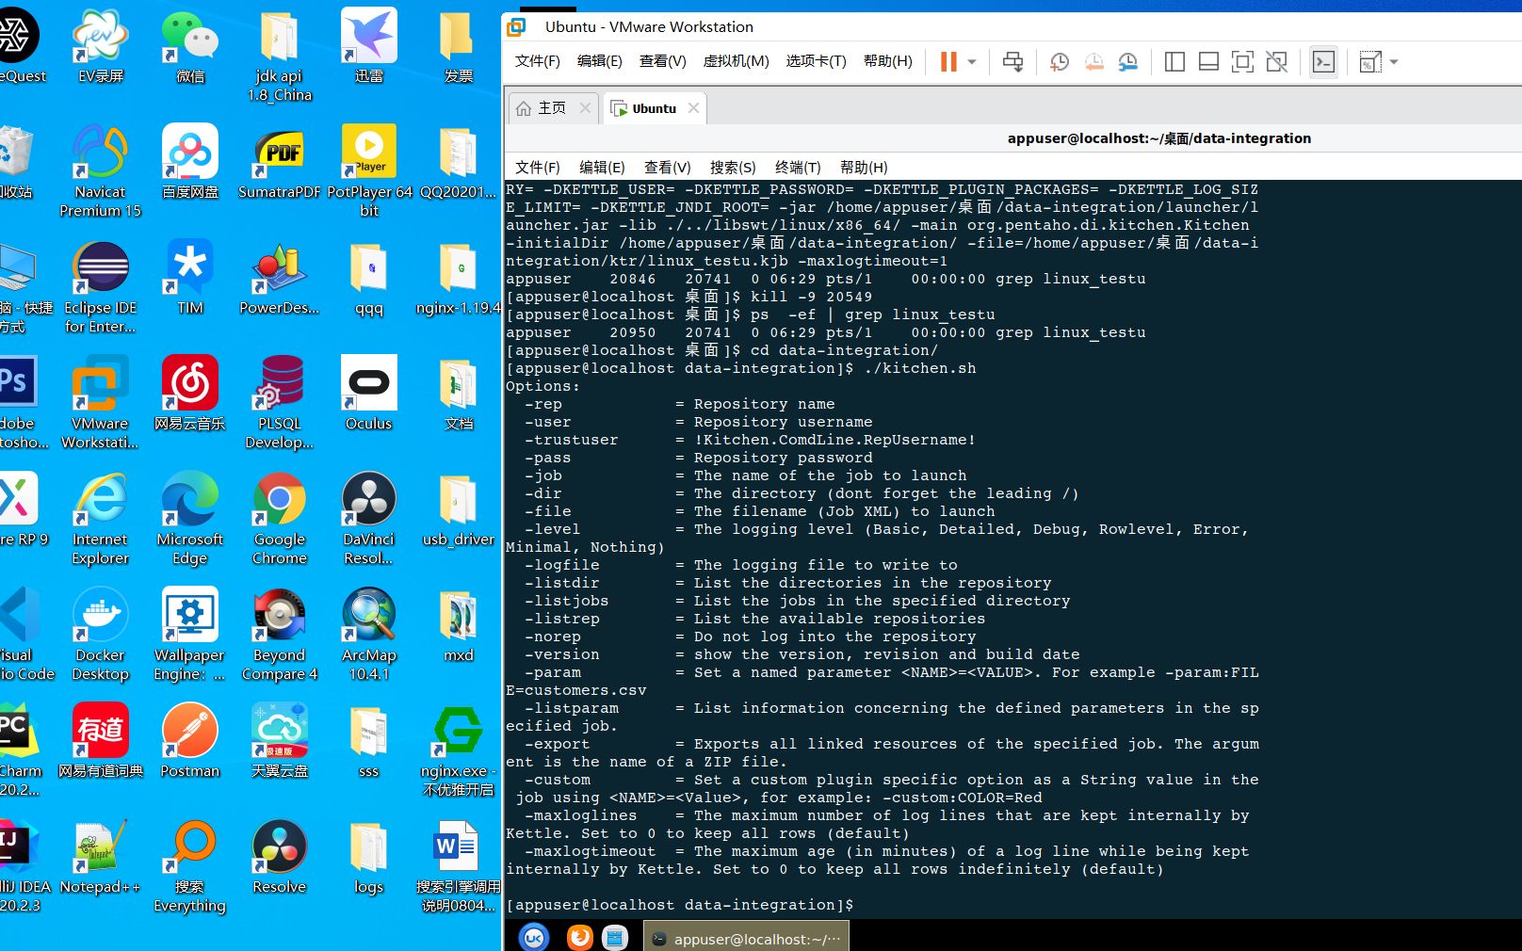Screen dimensions: 1522x951
Task: Open VMware 文件(F) menu
Action: coord(537,61)
